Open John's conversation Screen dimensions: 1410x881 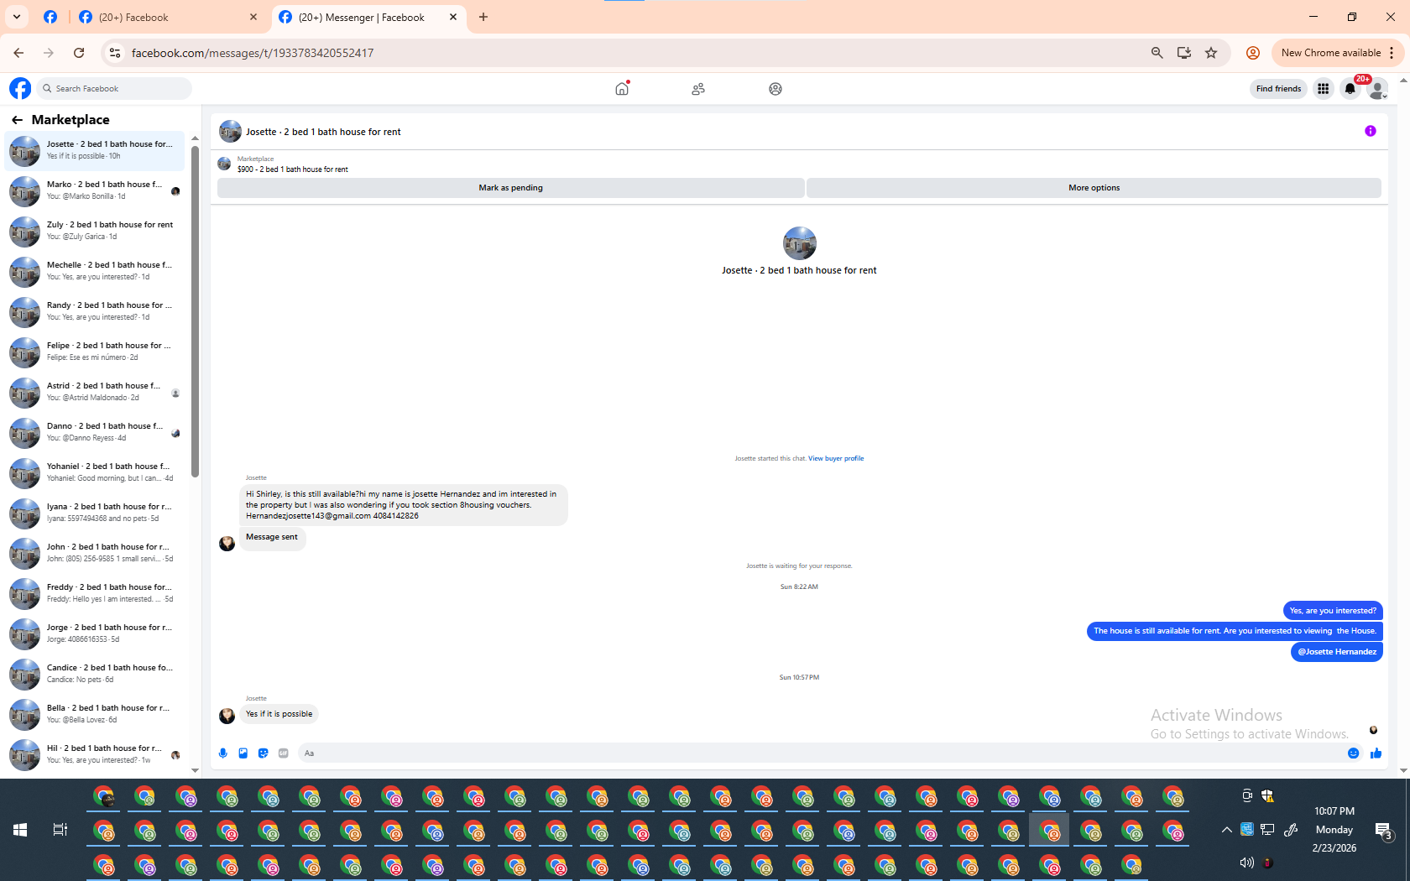click(x=95, y=553)
